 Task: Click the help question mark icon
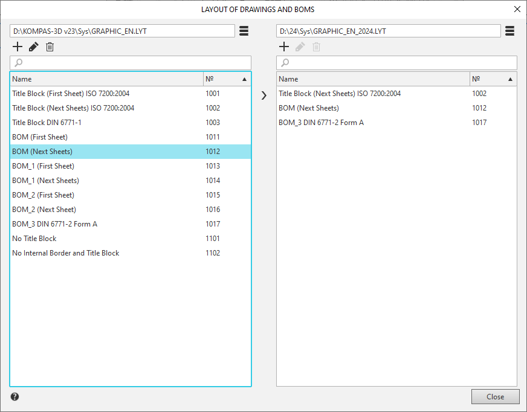(15, 397)
